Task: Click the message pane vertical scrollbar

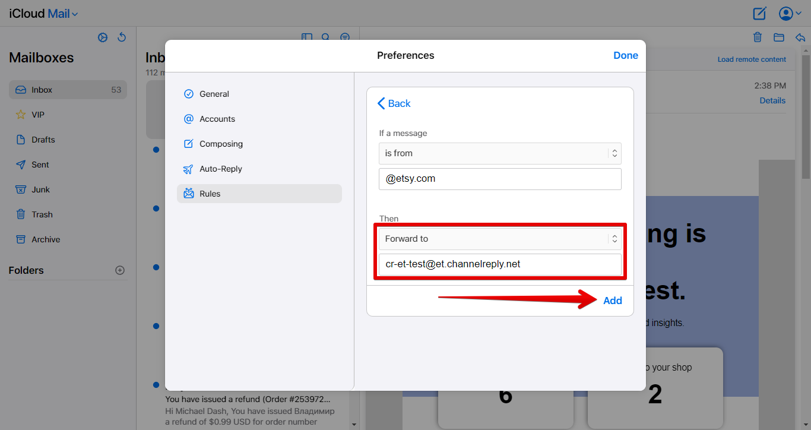Action: 806,116
